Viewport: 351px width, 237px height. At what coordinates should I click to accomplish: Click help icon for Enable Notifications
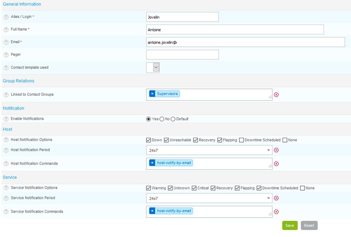coord(6,119)
